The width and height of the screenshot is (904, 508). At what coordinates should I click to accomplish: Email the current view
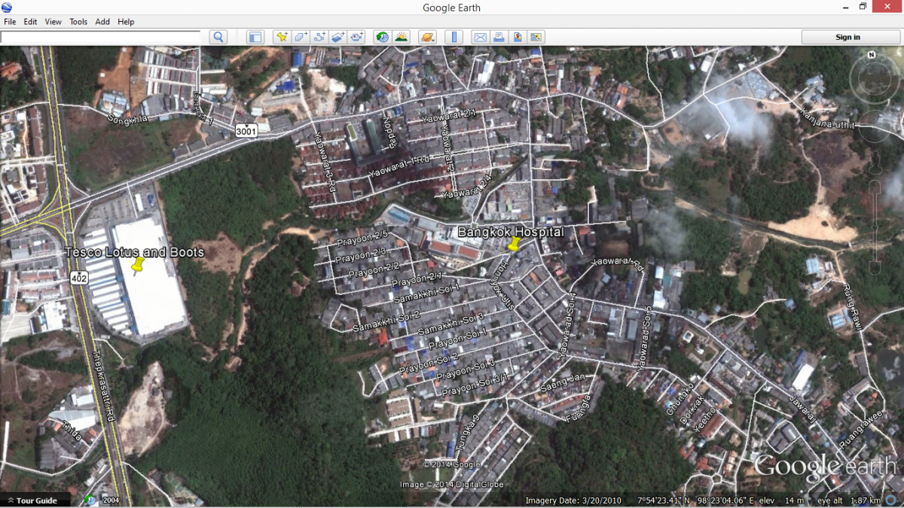tap(480, 37)
